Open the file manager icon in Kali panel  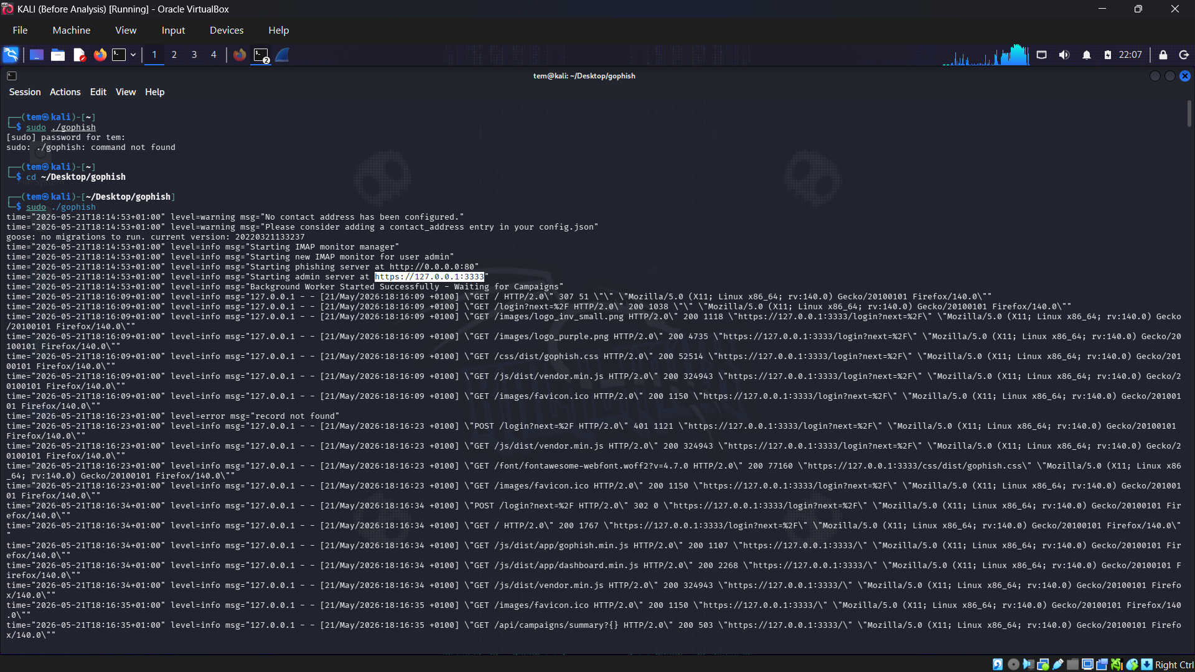(x=58, y=55)
